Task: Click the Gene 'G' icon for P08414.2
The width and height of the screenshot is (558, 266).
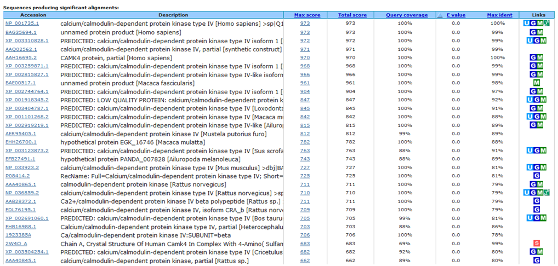Action: [537, 176]
